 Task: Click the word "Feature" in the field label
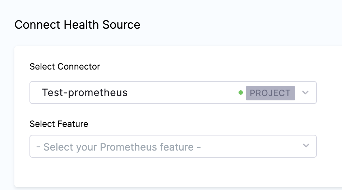point(73,124)
